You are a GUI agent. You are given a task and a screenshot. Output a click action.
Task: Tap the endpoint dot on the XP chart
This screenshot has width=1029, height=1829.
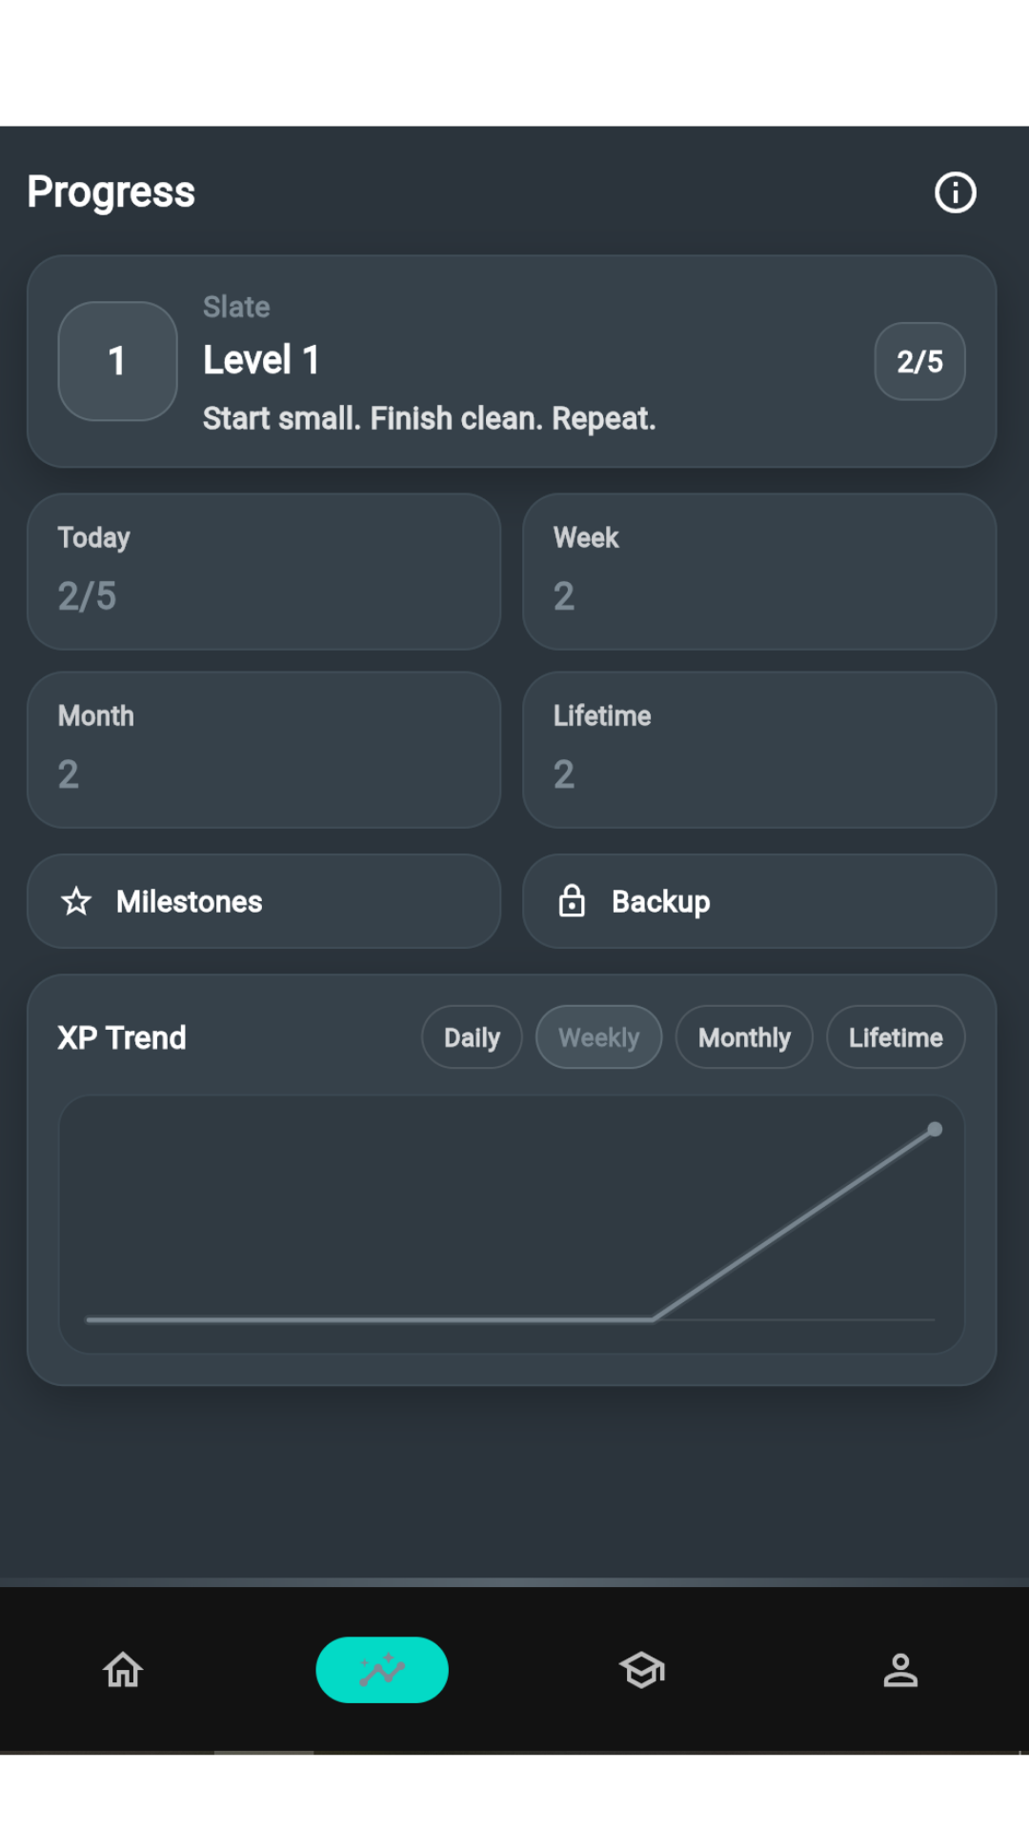pyautogui.click(x=935, y=1129)
